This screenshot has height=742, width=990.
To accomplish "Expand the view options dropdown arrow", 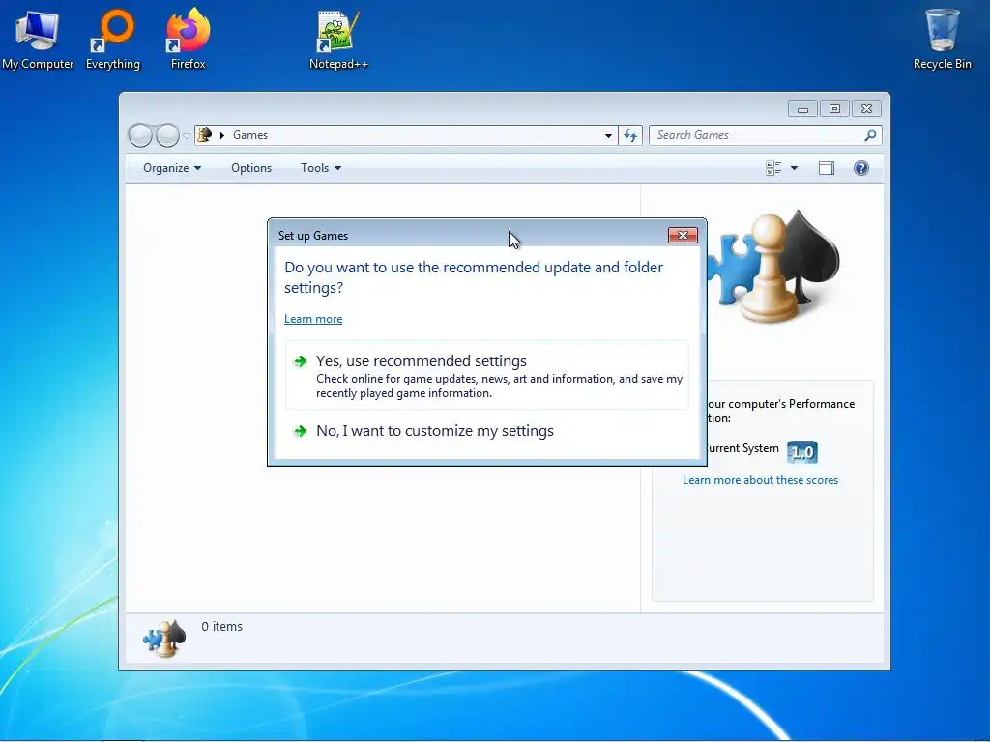I will coord(795,168).
